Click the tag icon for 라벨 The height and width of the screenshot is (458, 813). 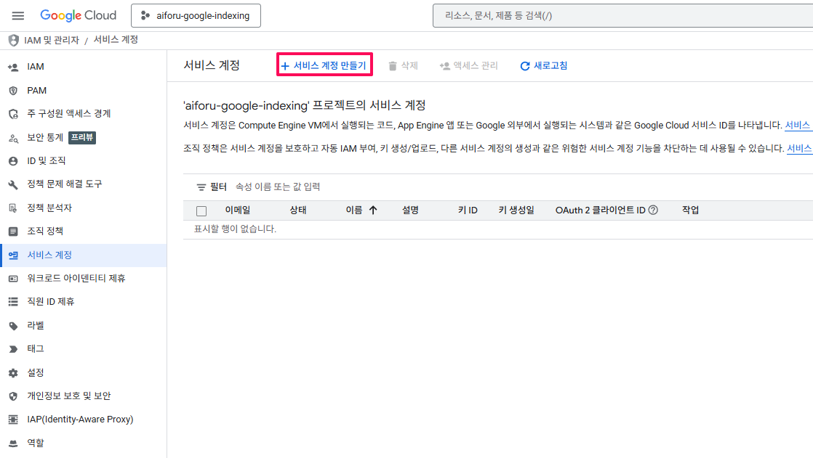pyautogui.click(x=12, y=326)
